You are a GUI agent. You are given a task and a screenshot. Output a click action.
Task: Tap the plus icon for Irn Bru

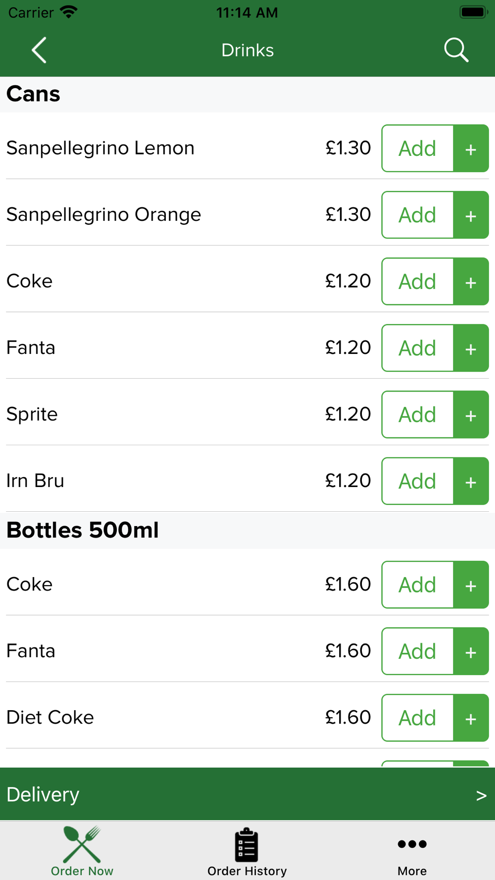click(471, 481)
